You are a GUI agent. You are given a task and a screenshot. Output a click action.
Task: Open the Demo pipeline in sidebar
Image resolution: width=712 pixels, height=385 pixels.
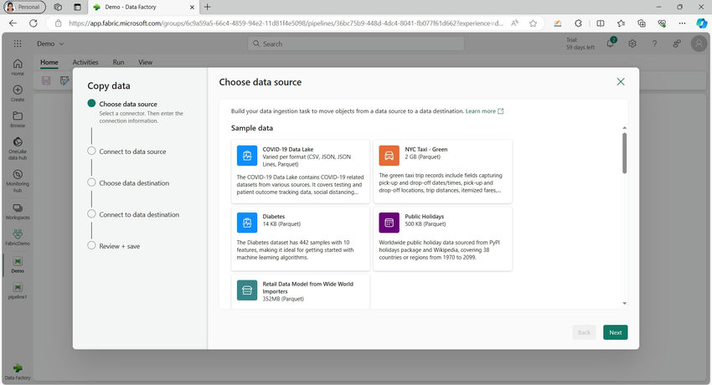coord(18,264)
